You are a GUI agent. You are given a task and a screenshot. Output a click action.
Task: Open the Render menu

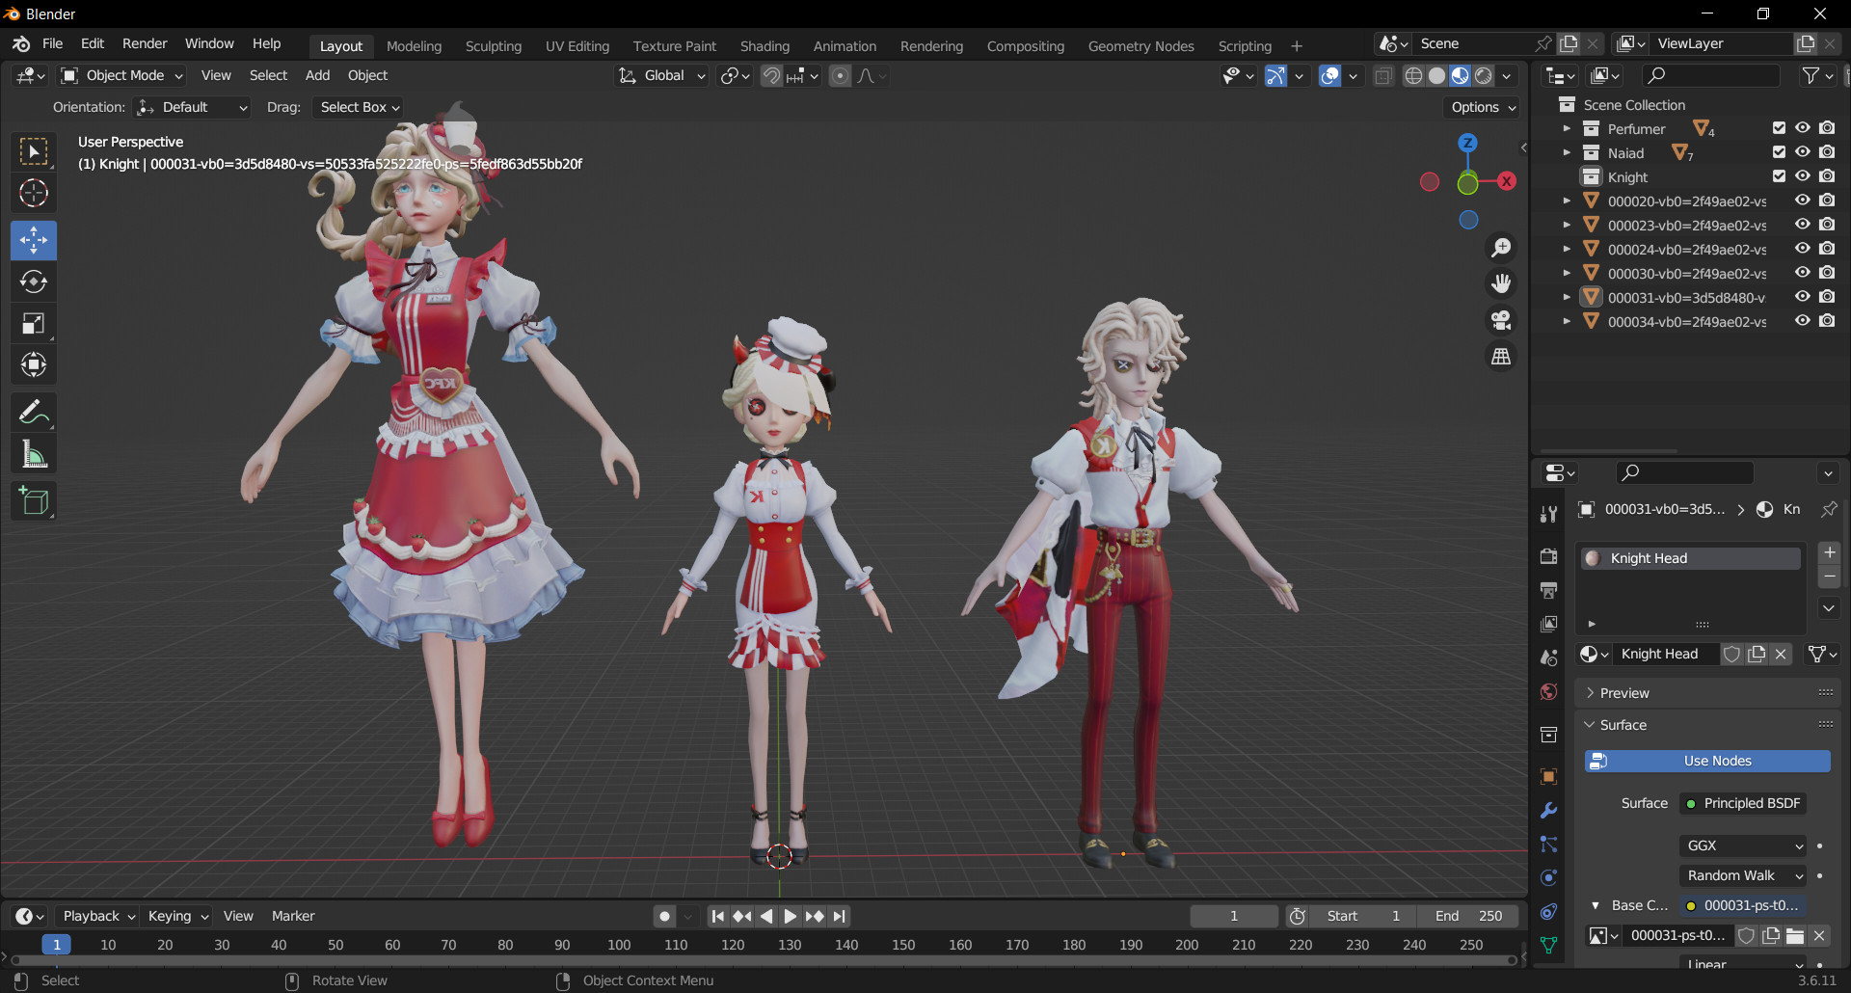(144, 42)
